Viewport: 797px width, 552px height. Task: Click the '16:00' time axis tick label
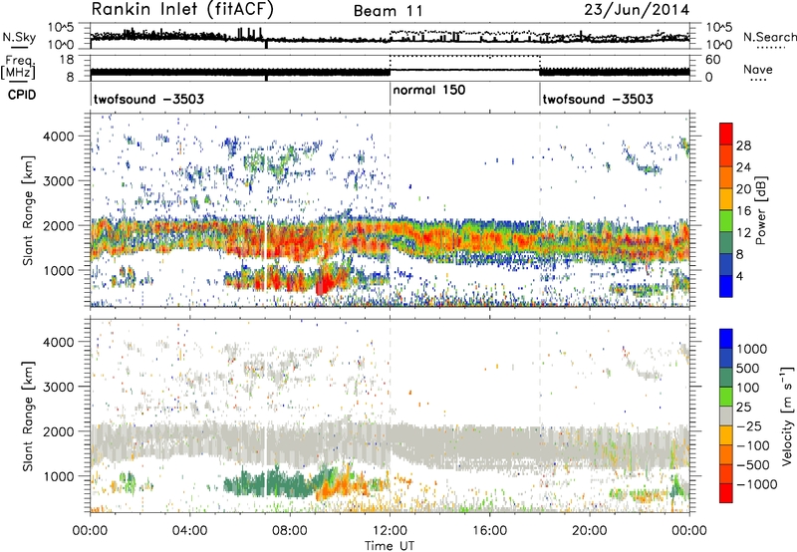[489, 531]
